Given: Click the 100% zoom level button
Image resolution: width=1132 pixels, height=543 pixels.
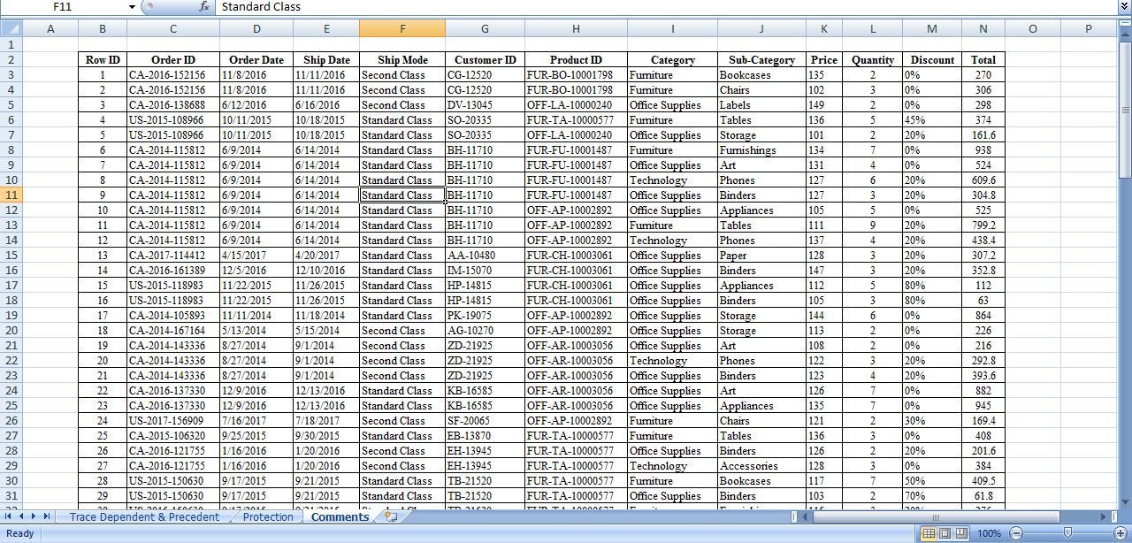Looking at the screenshot, I should coord(990,533).
